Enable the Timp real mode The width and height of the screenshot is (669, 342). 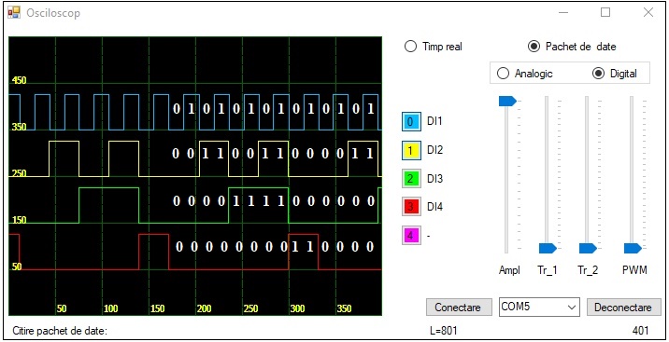click(433, 47)
